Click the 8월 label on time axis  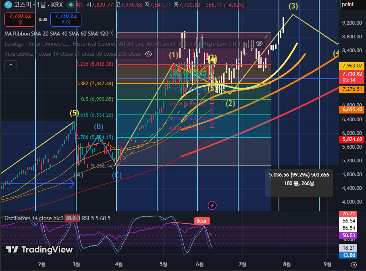pyautogui.click(x=287, y=265)
